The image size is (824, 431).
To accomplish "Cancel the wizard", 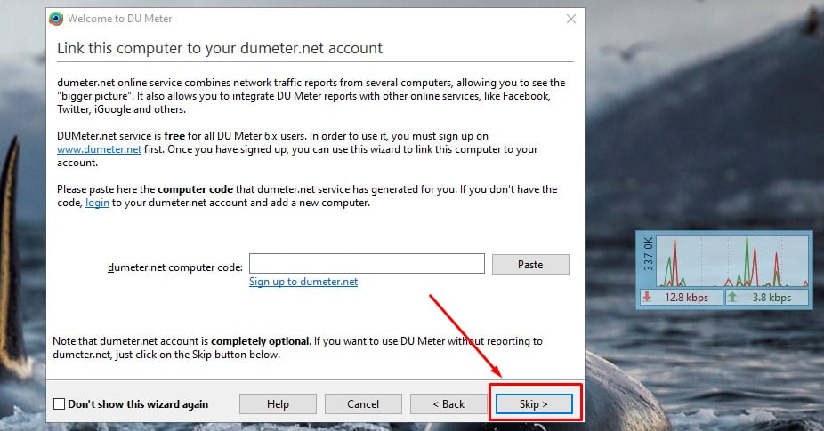I will point(363,404).
